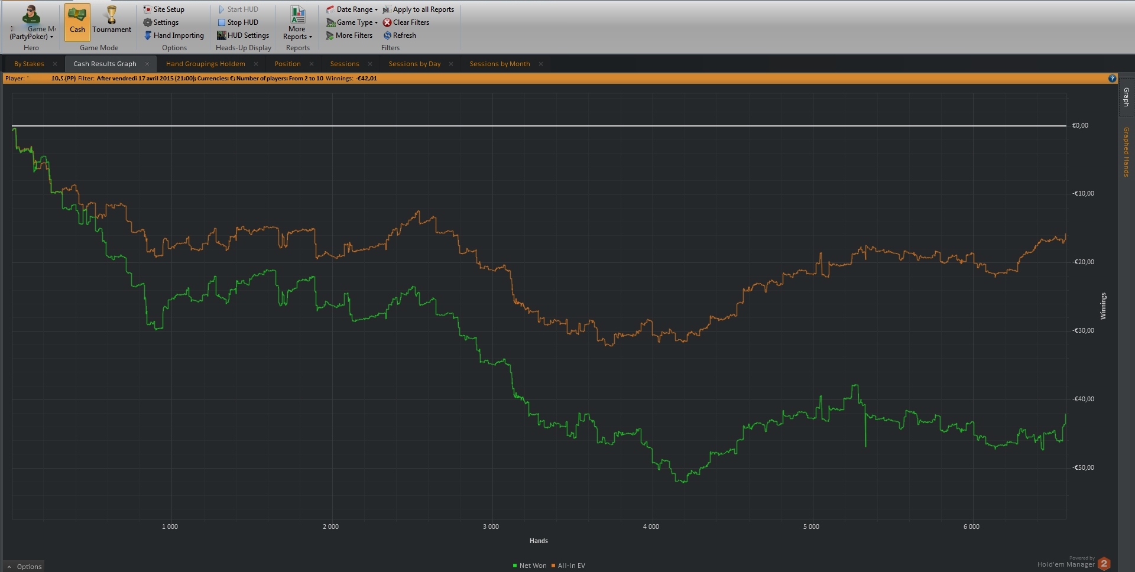1135x572 pixels.
Task: Clear Filters using the red X
Action: 387,22
